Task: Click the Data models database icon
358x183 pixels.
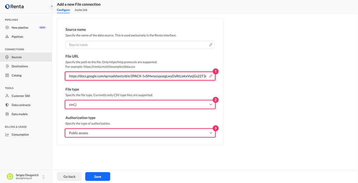Action: click(x=7, y=114)
